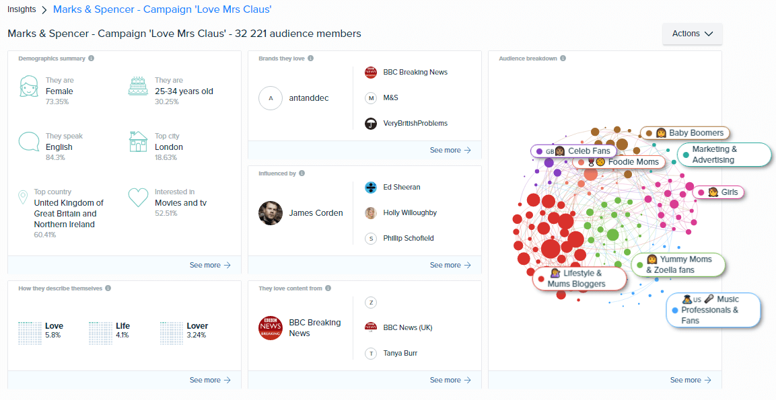Open the blue campaign title breadcrumb link
776x400 pixels.
pyautogui.click(x=162, y=9)
